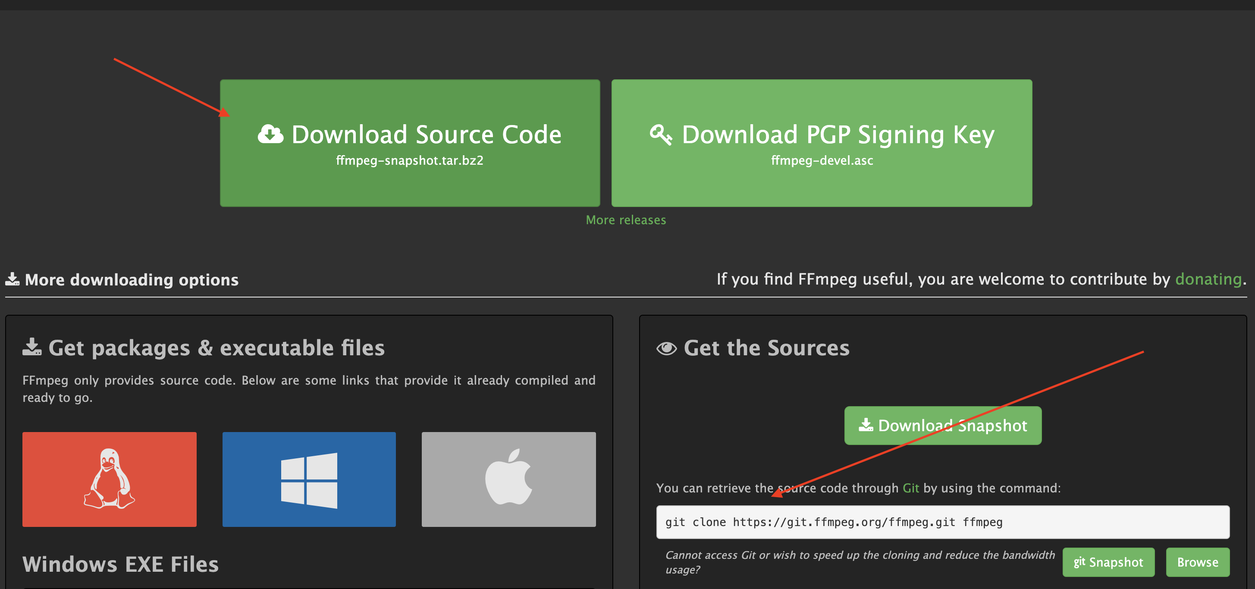Click the download icon inside Download Snapshot
Viewport: 1255px width, 589px height.
coord(866,425)
